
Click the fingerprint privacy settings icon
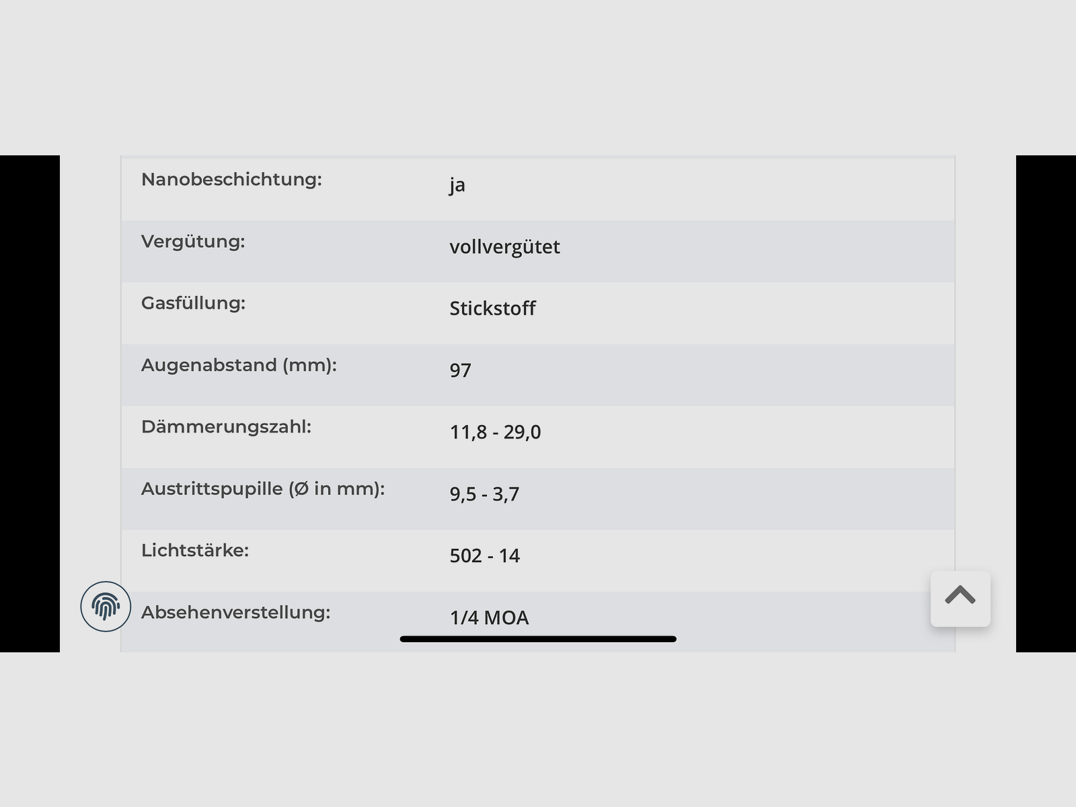(x=106, y=607)
